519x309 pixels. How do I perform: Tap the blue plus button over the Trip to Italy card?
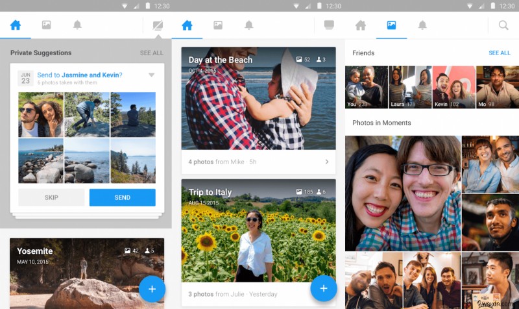coord(323,288)
